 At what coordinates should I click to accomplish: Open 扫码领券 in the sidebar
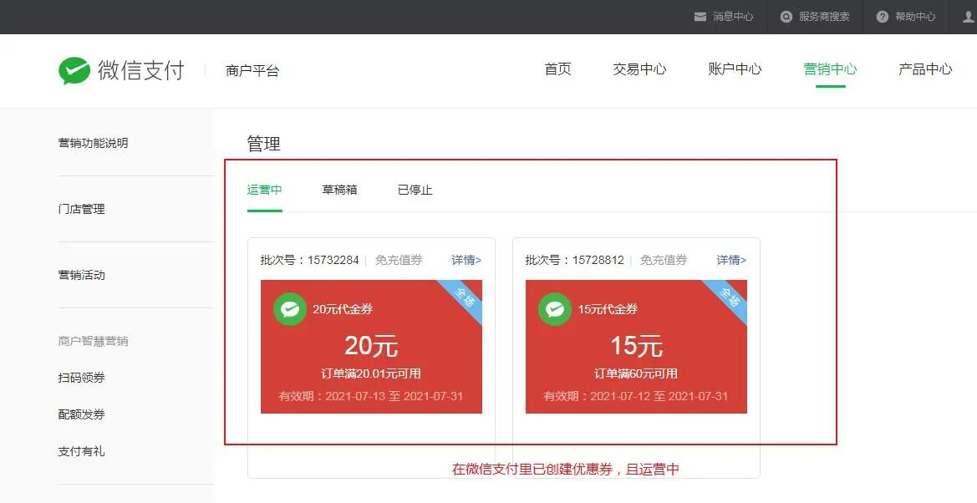(81, 378)
